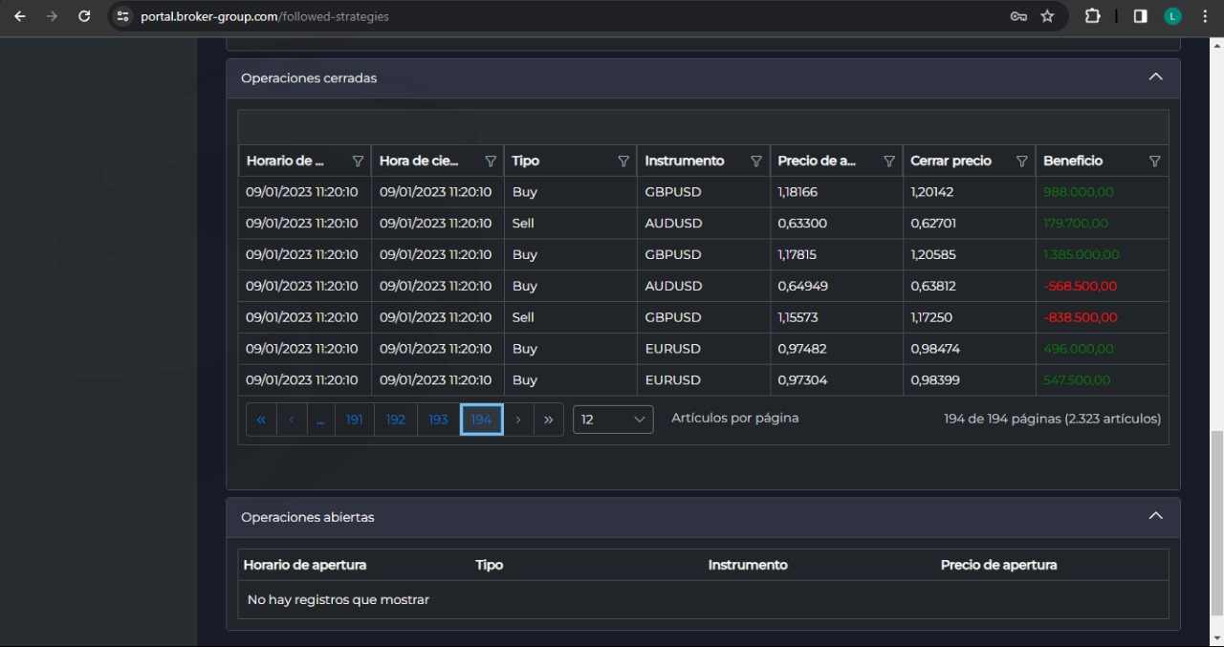This screenshot has height=647, width=1224.
Task: Jump to first page of results
Action: 261,420
